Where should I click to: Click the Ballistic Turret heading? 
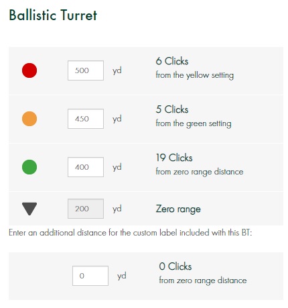pyautogui.click(x=53, y=15)
